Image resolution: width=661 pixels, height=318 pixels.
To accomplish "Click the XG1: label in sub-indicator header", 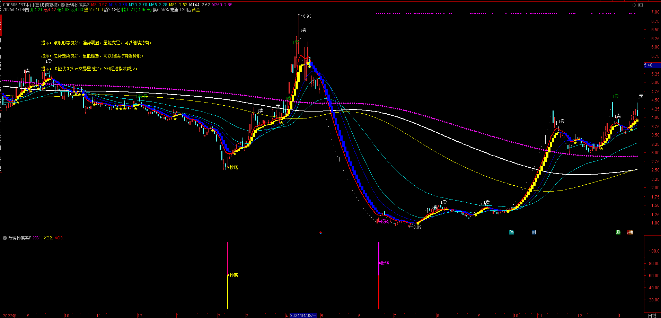I will [37, 238].
